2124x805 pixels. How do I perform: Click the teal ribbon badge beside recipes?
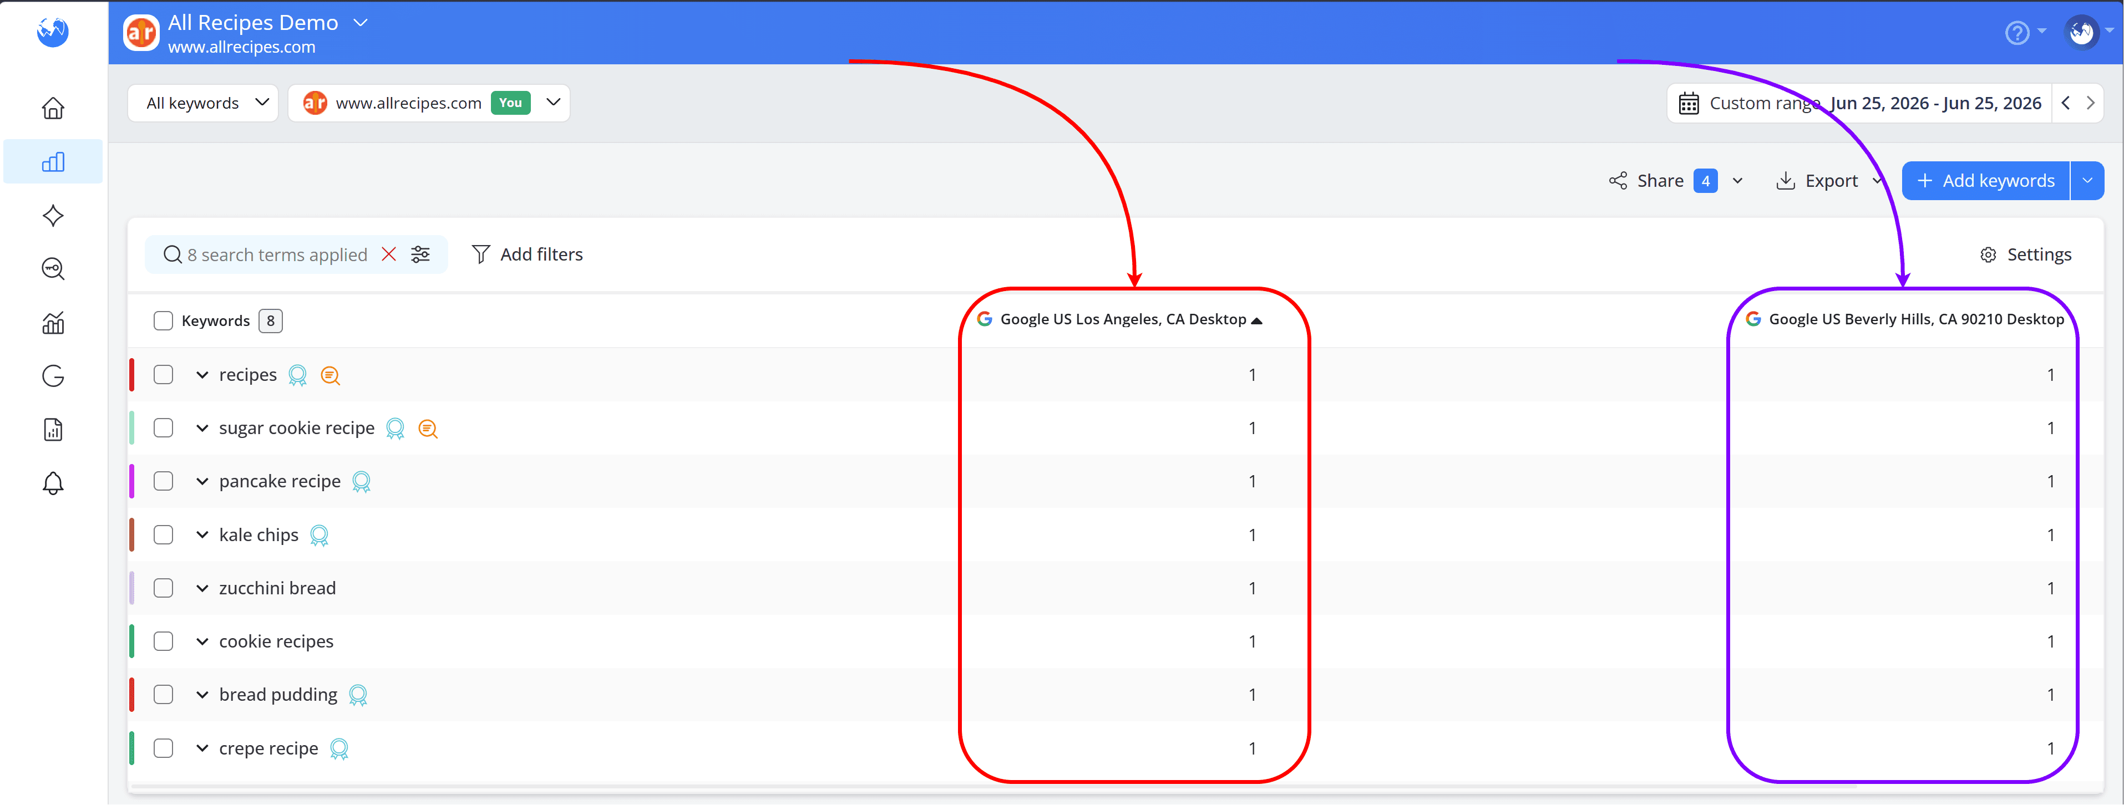298,376
